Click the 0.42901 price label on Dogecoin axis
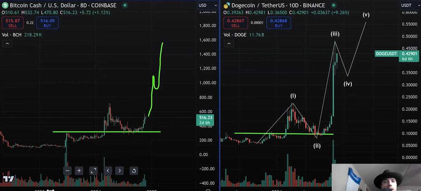Screen dimensions: 421x191 (409, 56)
